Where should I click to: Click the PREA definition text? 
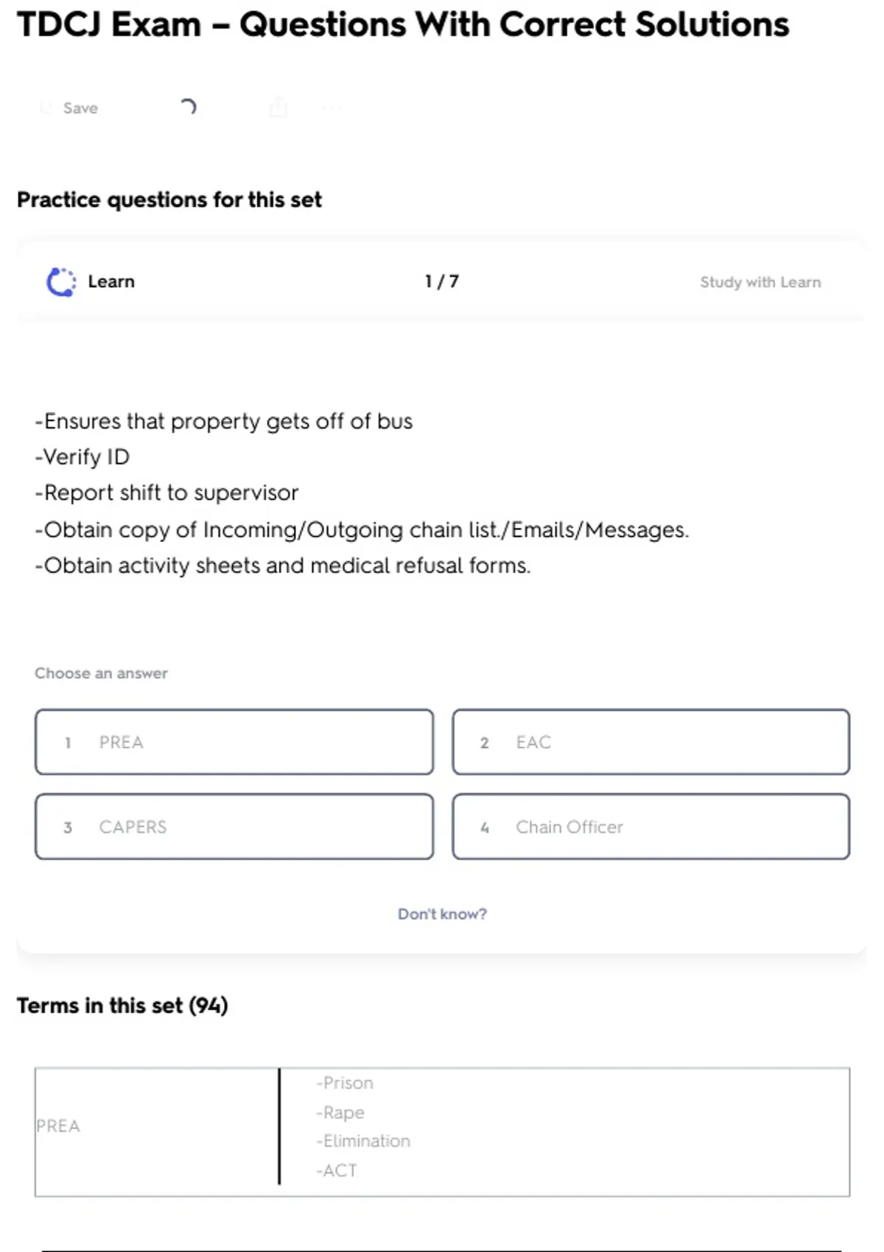362,1126
